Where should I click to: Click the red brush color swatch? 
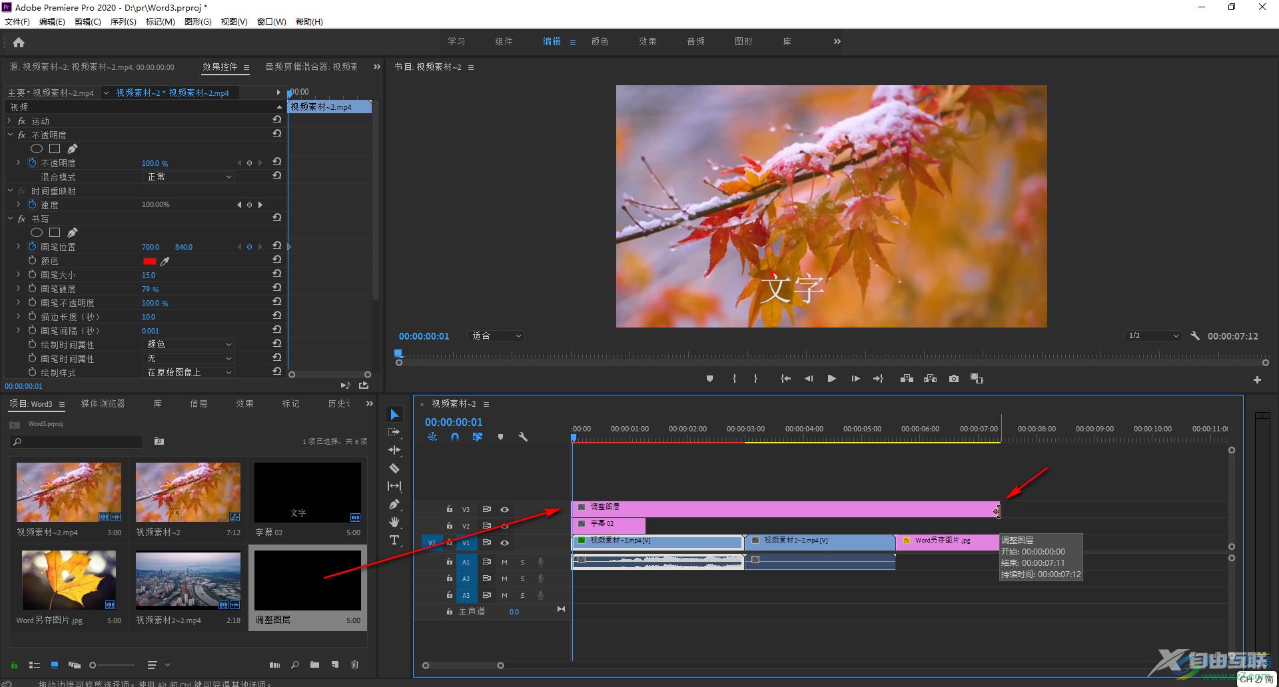click(149, 261)
